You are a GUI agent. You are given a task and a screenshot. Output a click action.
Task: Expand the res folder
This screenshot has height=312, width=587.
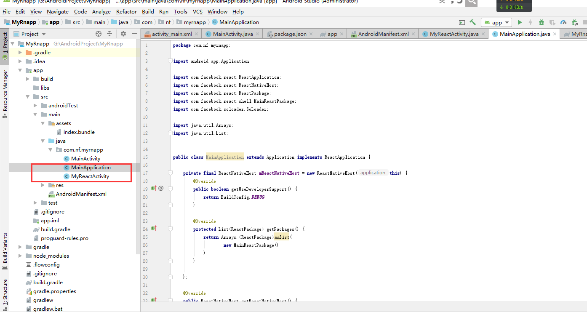pos(43,185)
